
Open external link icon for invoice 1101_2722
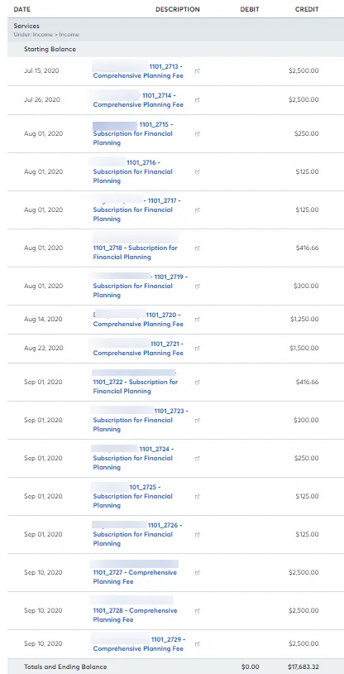coord(197,383)
